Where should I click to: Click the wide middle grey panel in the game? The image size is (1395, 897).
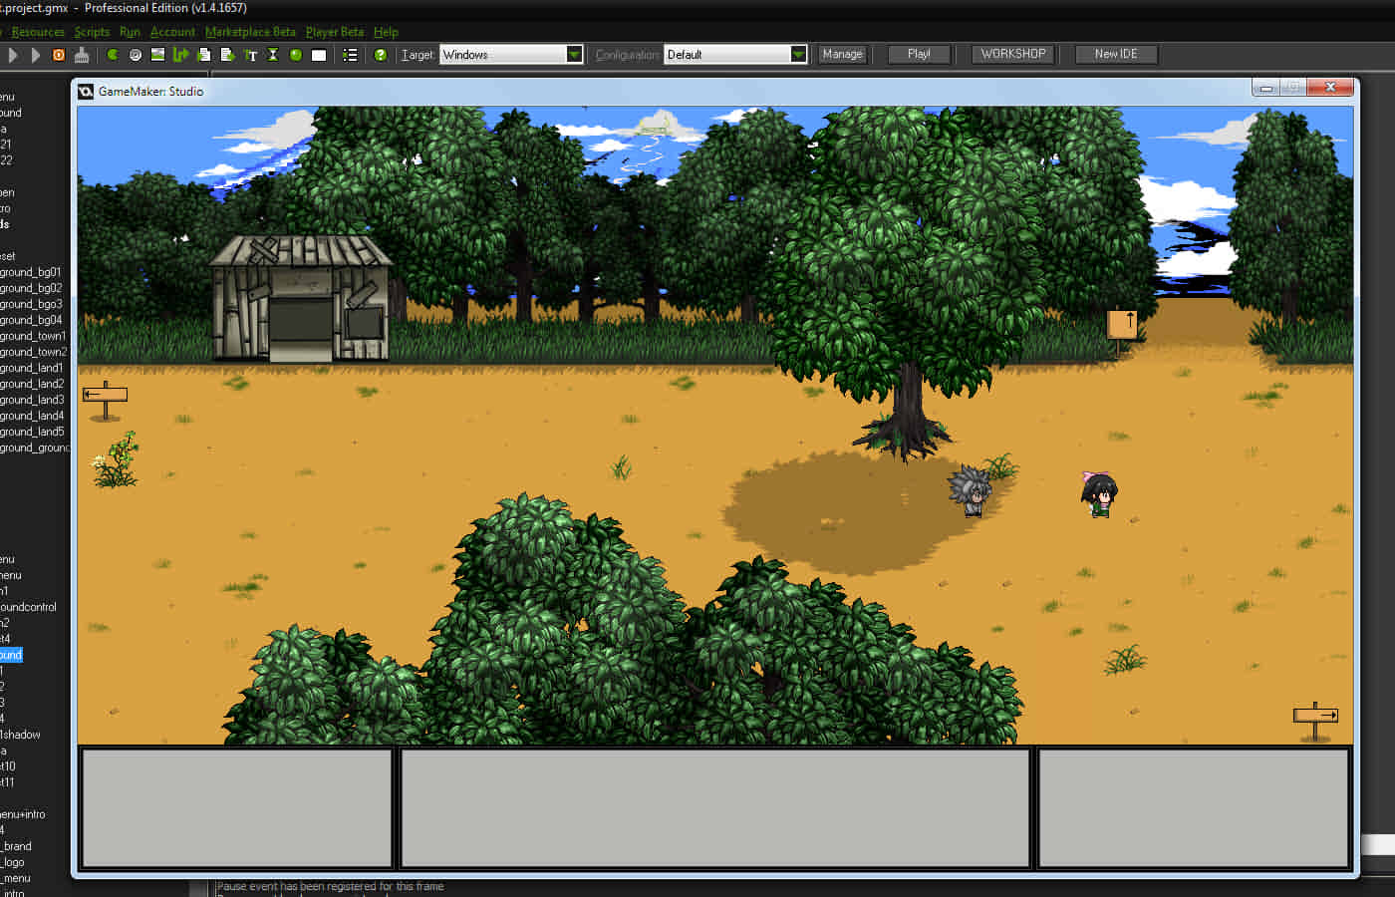(714, 808)
